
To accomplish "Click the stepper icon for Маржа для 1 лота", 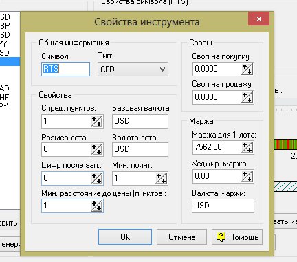I will [x=247, y=147].
